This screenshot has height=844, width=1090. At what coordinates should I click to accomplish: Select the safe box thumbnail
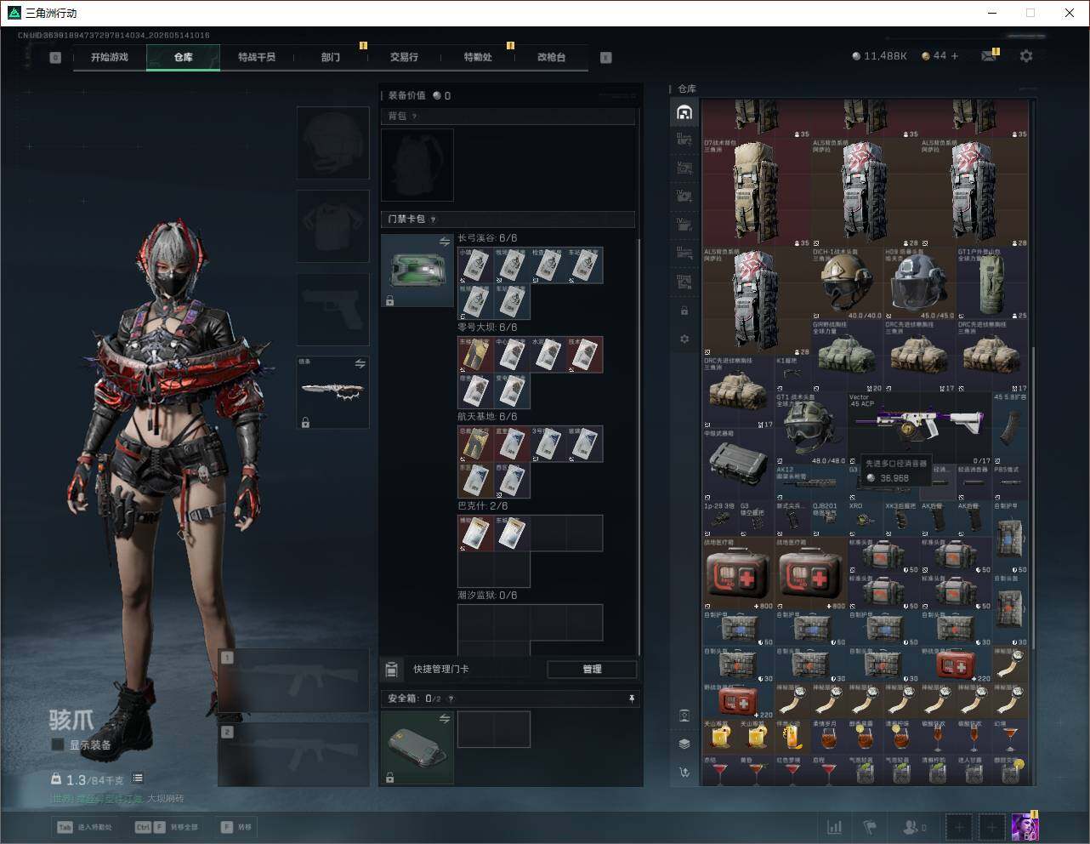(417, 748)
